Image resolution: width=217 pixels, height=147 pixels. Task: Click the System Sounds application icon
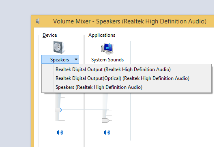click(107, 48)
